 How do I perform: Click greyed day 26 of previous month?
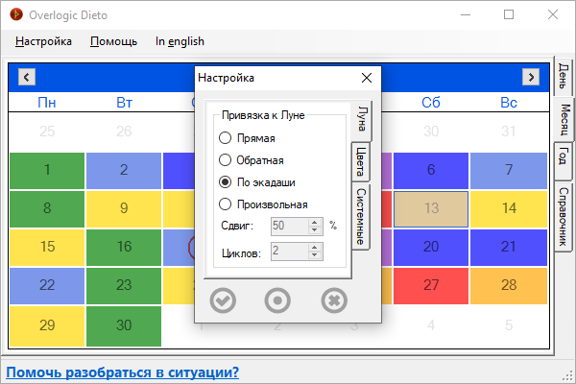pos(124,132)
